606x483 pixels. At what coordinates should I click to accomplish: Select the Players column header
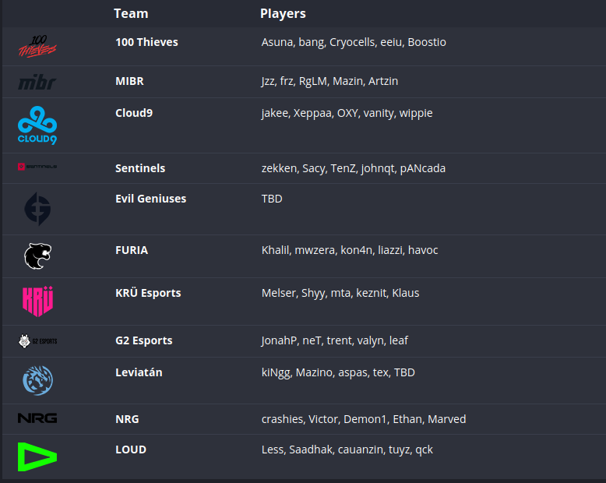pyautogui.click(x=283, y=13)
